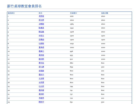139x104 pixels.
Task: Open the name link of the rank 16 member
Action: [x=41, y=75]
